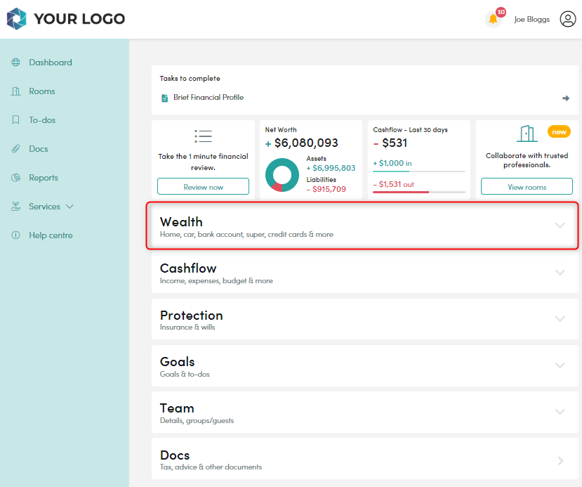The height and width of the screenshot is (487, 582).
Task: Click the YOUR LOGO header
Action: coord(65,19)
